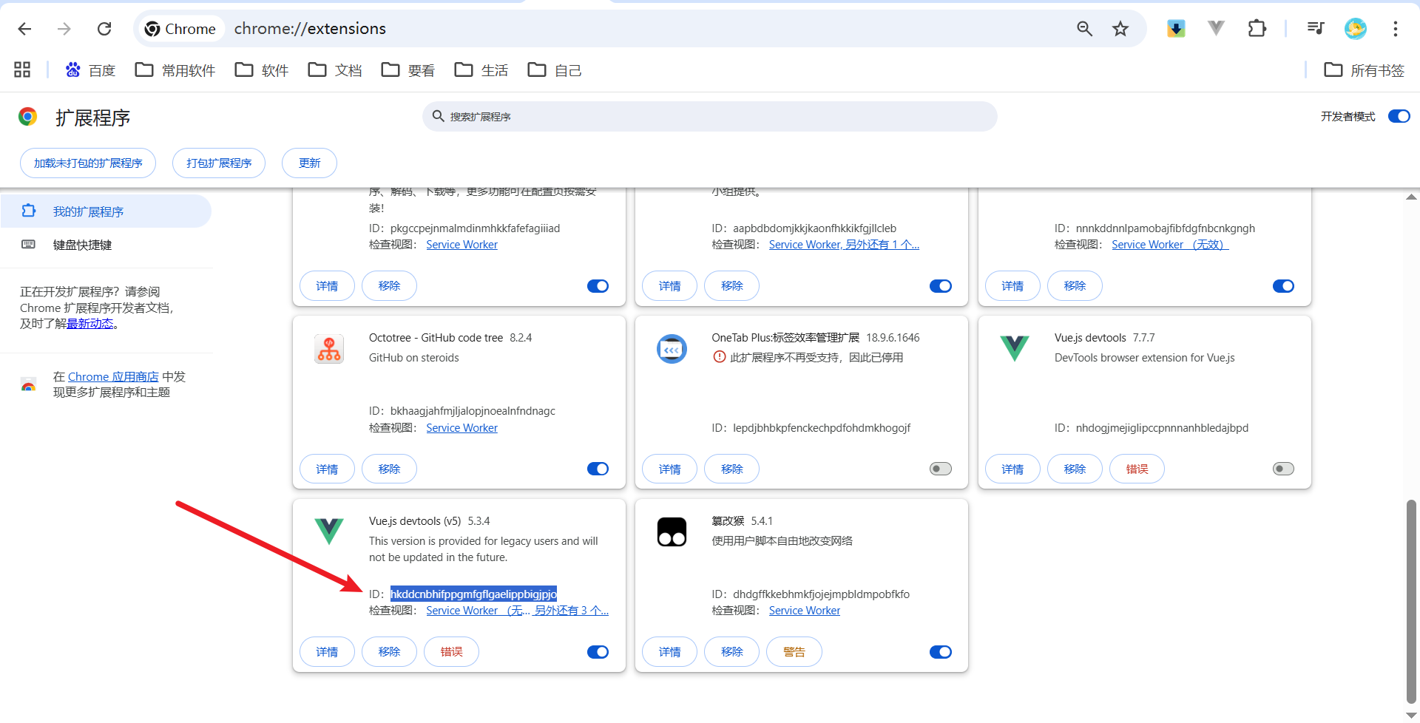Select 我的扩展程序 in the sidebar

click(x=106, y=211)
